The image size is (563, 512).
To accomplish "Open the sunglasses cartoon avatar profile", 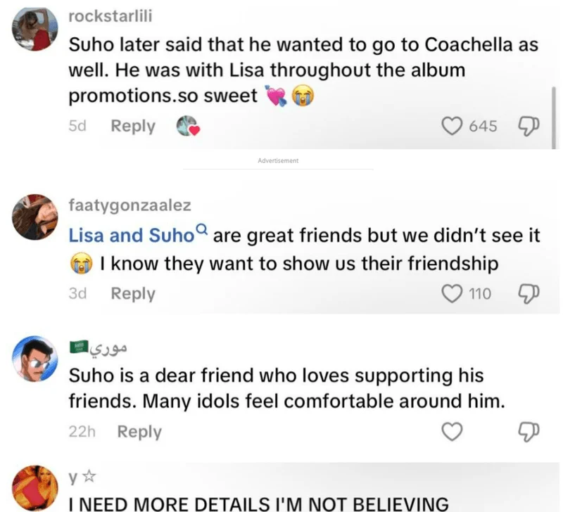I will 33,361.
